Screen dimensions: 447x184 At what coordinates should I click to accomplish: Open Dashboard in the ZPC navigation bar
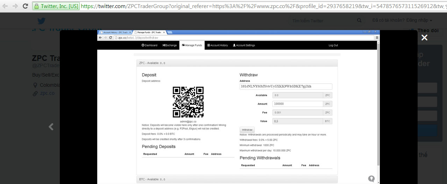(149, 45)
